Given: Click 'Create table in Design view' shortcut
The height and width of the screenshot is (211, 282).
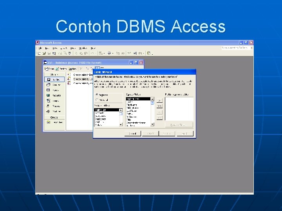Looking at the screenshot, I should pos(80,75).
